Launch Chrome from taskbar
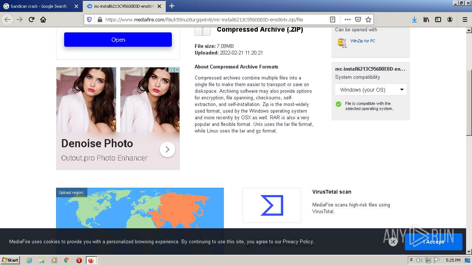The image size is (472, 265). (66, 260)
